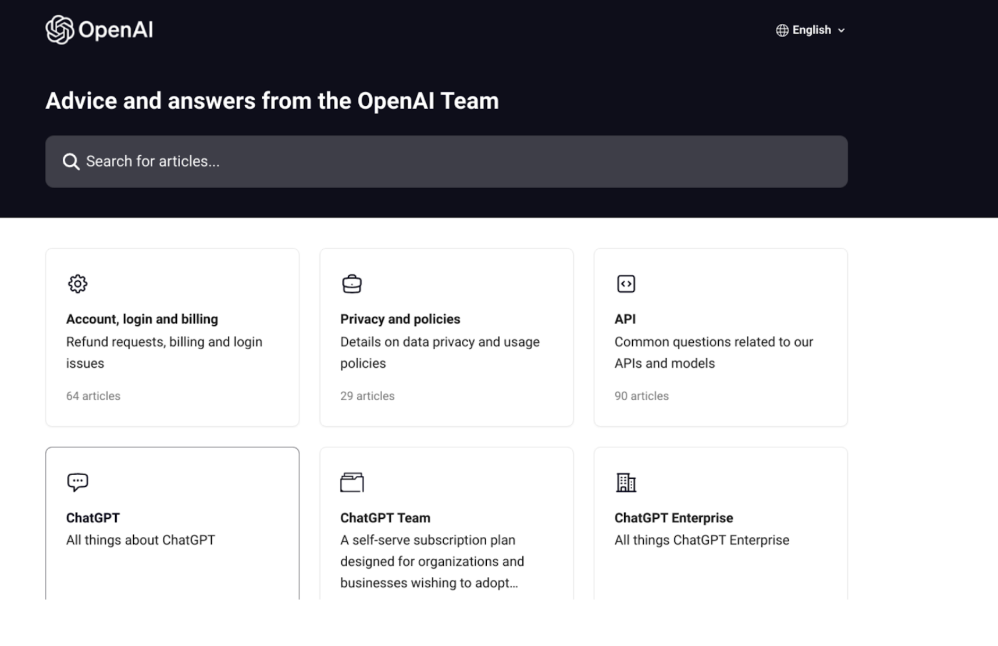Open the English language selector
Screen dimensions: 998x646
click(x=811, y=30)
